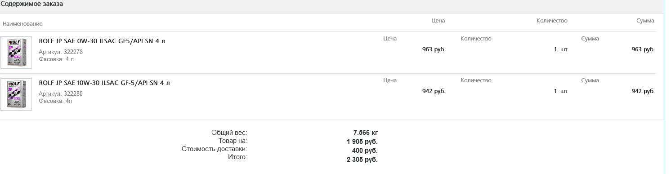Select article number 322280 text
The height and width of the screenshot is (174, 671).
73,94
